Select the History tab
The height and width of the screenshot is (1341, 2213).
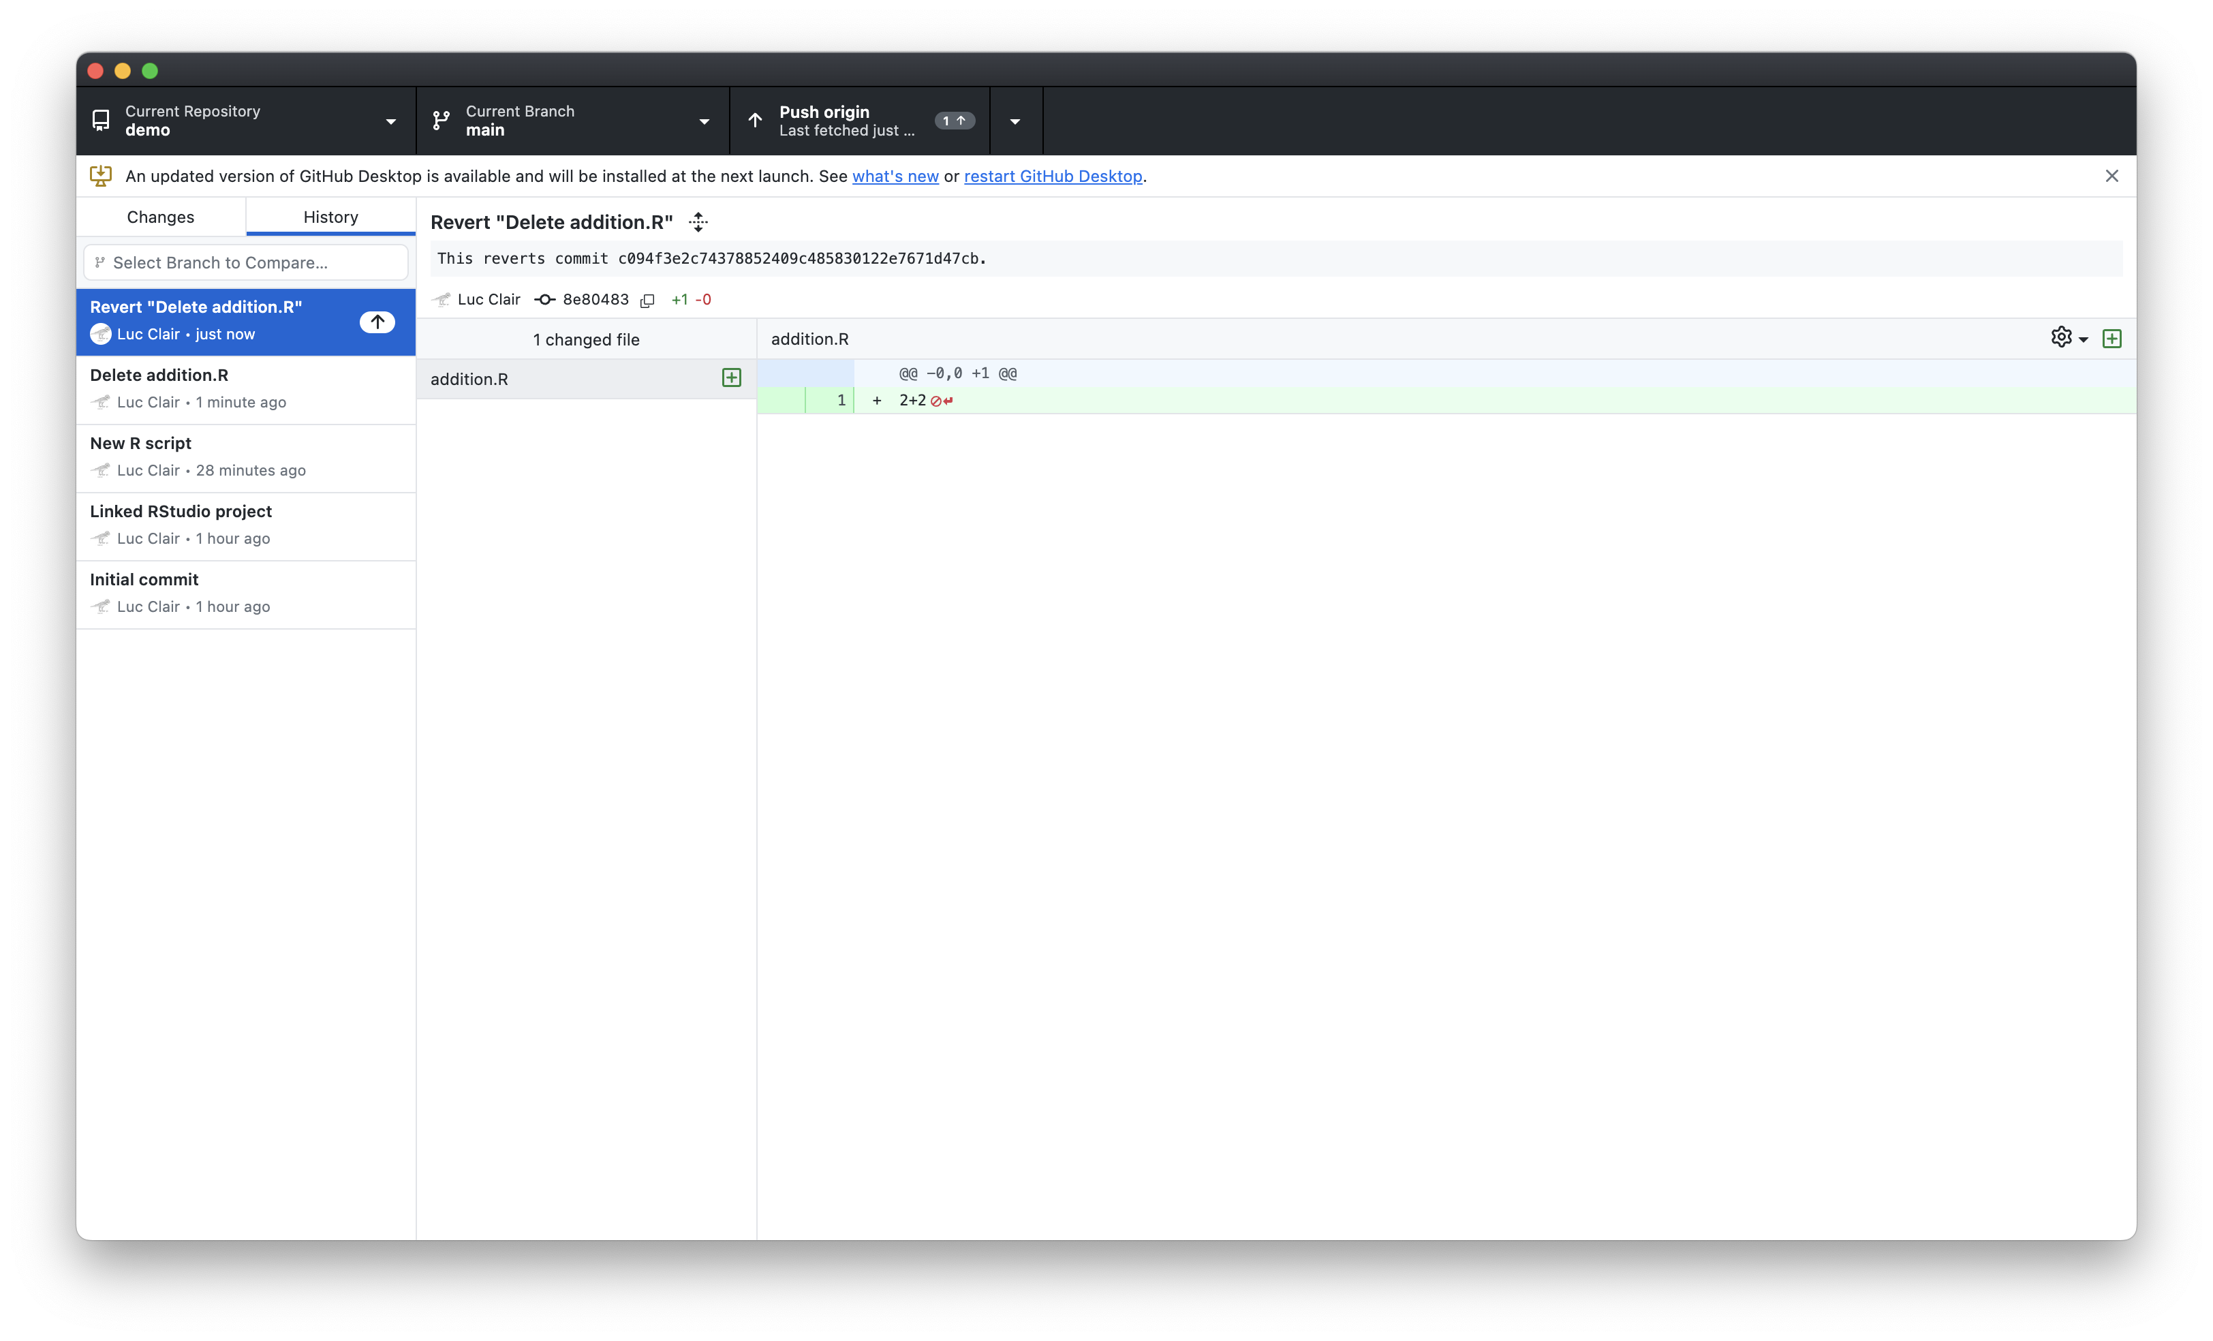click(330, 217)
